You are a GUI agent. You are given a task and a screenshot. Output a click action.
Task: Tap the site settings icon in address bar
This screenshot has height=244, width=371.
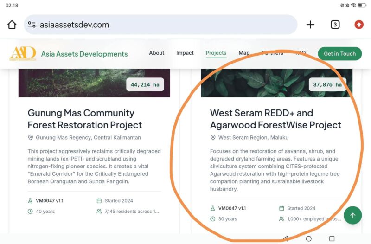coord(32,25)
